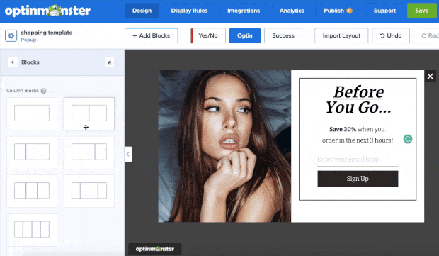Screen dimensions: 439x256
Task: Select the four columns block
Action: pyautogui.click(x=32, y=230)
